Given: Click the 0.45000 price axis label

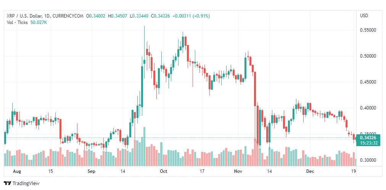Looking at the screenshot, I should (x=368, y=82).
